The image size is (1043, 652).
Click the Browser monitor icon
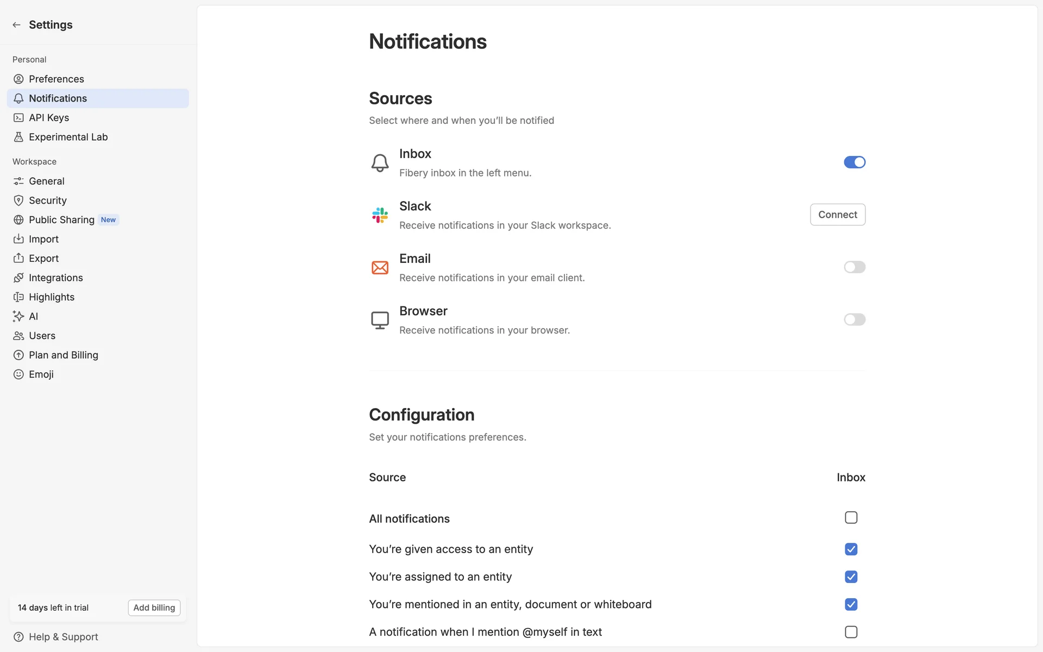click(380, 320)
